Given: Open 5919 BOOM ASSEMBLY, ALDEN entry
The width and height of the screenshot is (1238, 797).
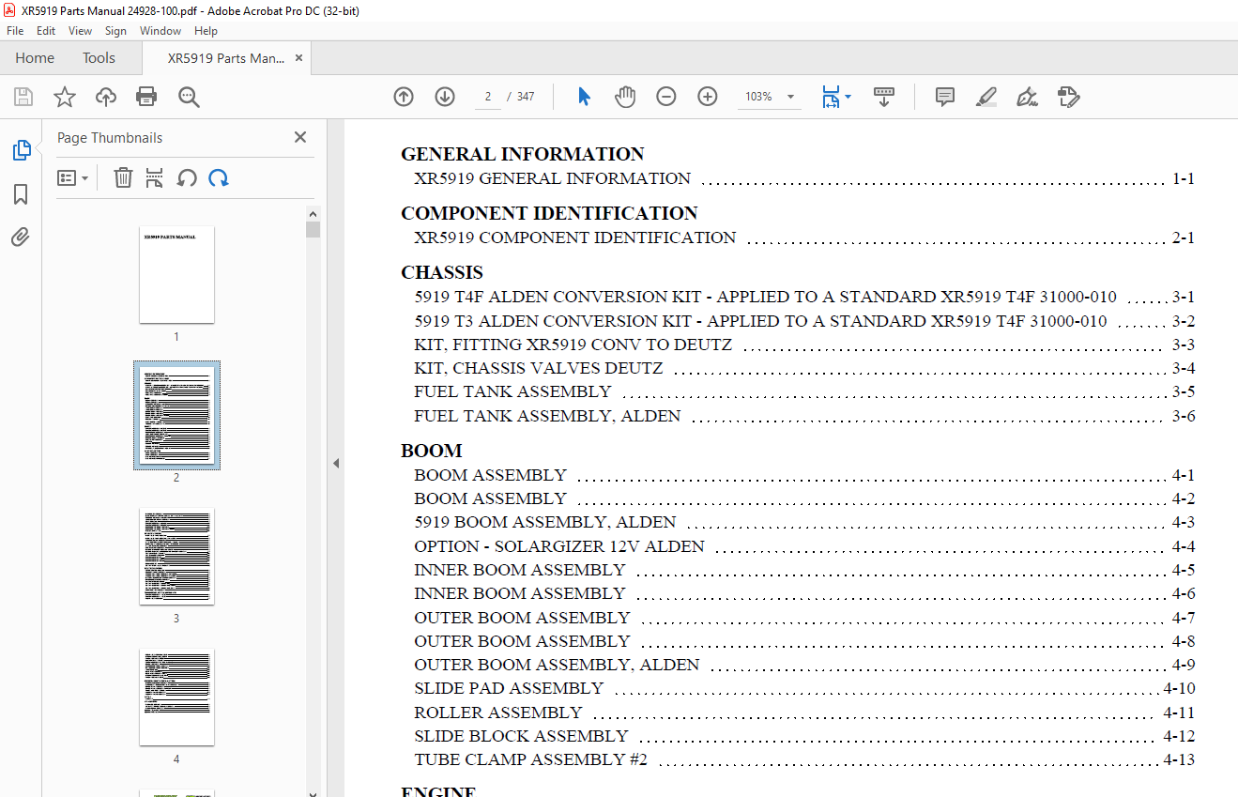Looking at the screenshot, I should coord(804,522).
